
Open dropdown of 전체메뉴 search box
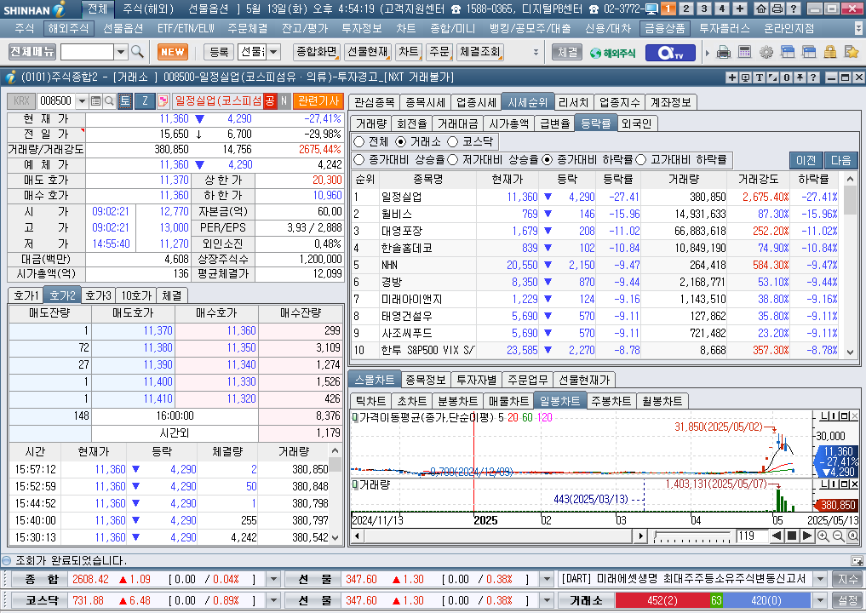121,52
